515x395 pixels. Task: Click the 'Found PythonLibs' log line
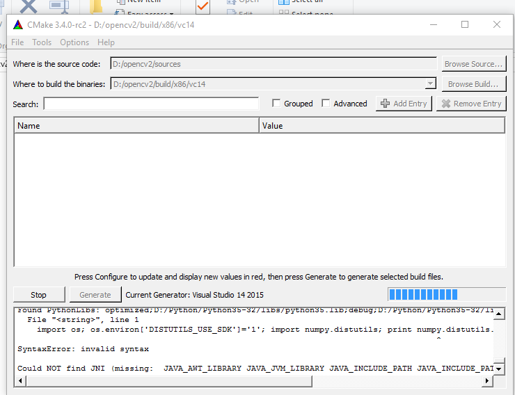click(255, 310)
